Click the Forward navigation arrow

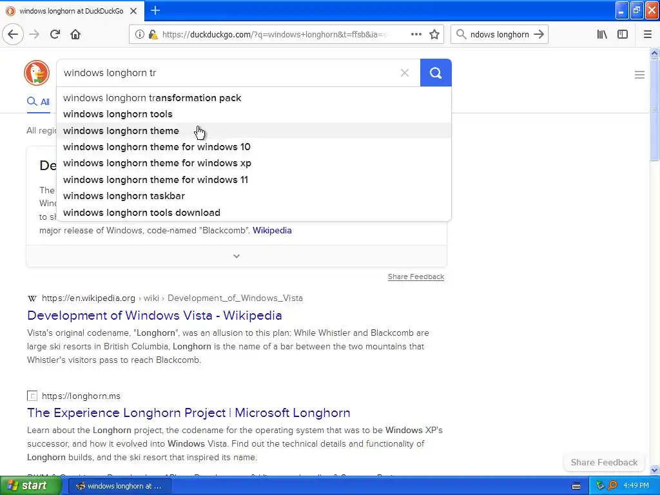(34, 34)
